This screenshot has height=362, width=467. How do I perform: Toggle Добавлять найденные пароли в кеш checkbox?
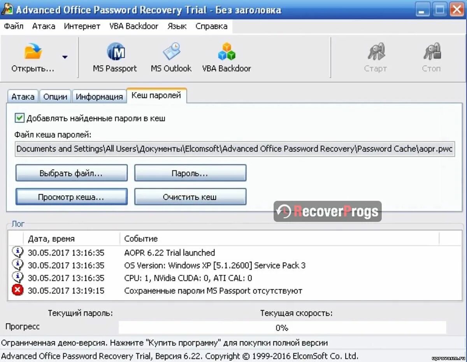pyautogui.click(x=19, y=118)
